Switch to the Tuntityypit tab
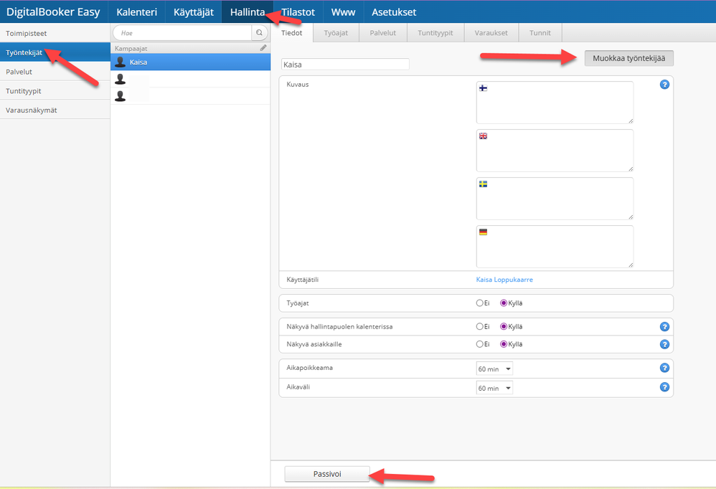The image size is (716, 489). tap(435, 33)
